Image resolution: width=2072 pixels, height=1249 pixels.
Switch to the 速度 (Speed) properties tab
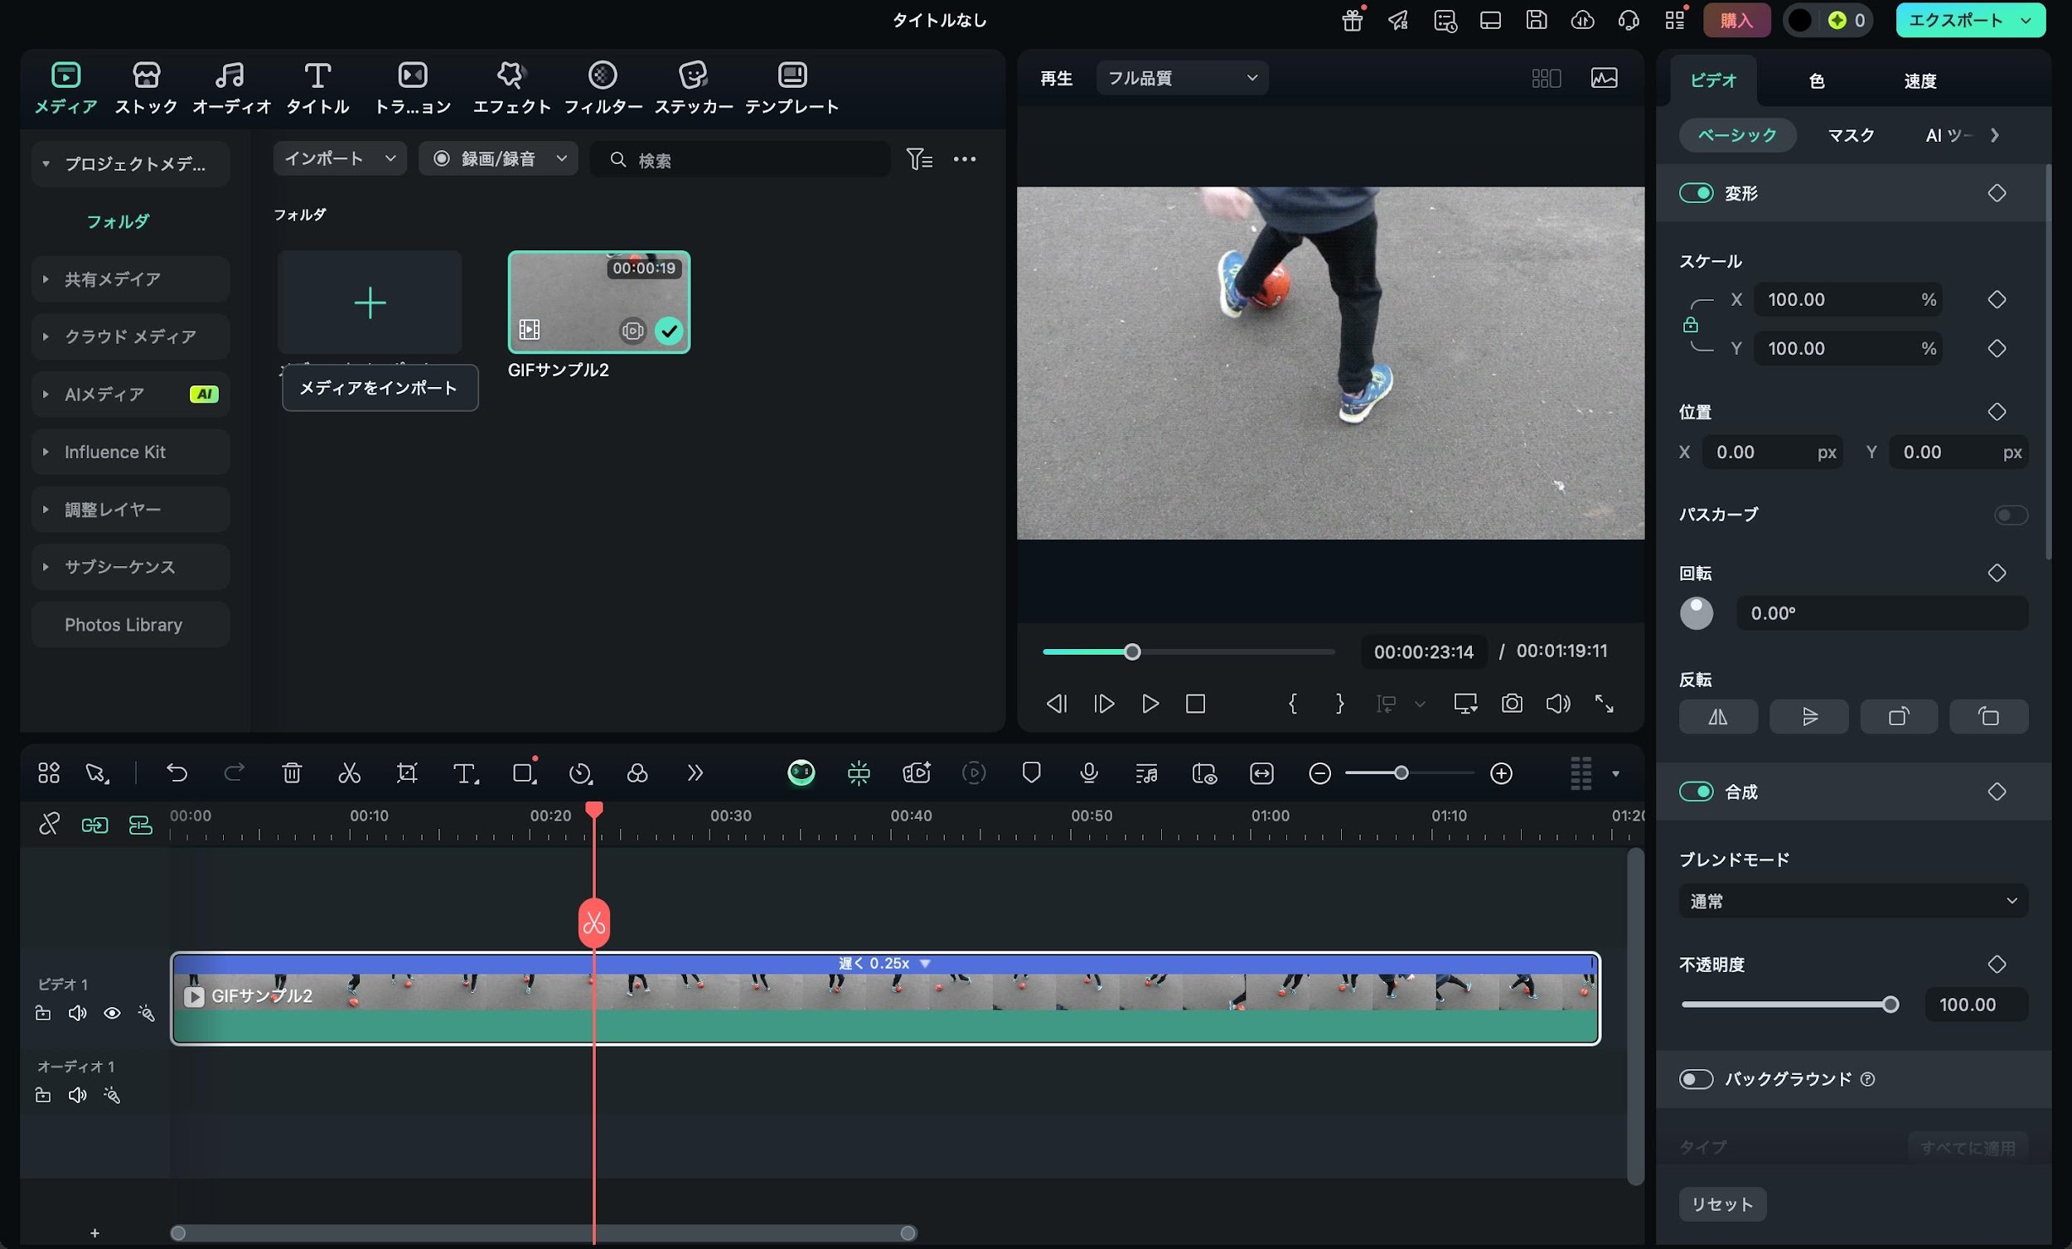click(x=1920, y=80)
